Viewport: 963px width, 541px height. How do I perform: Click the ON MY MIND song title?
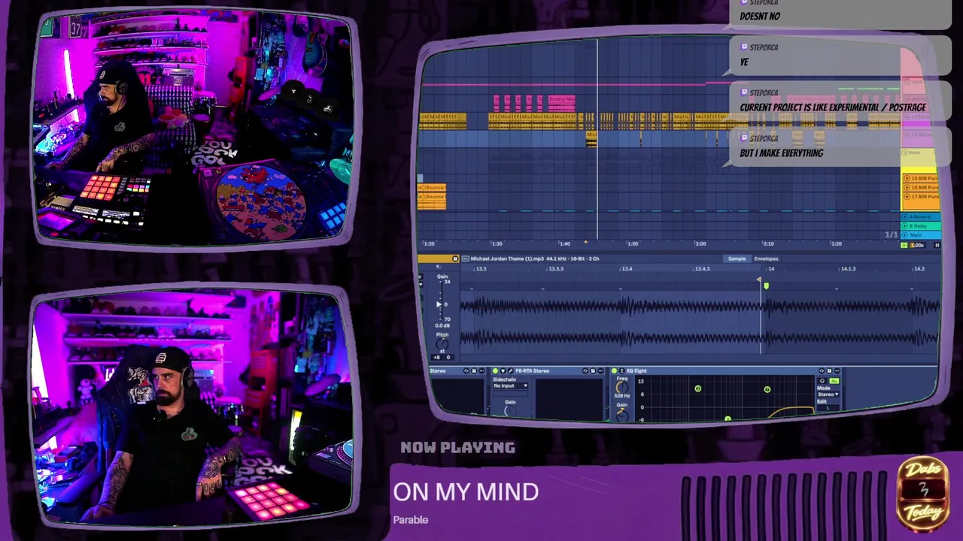(x=466, y=492)
